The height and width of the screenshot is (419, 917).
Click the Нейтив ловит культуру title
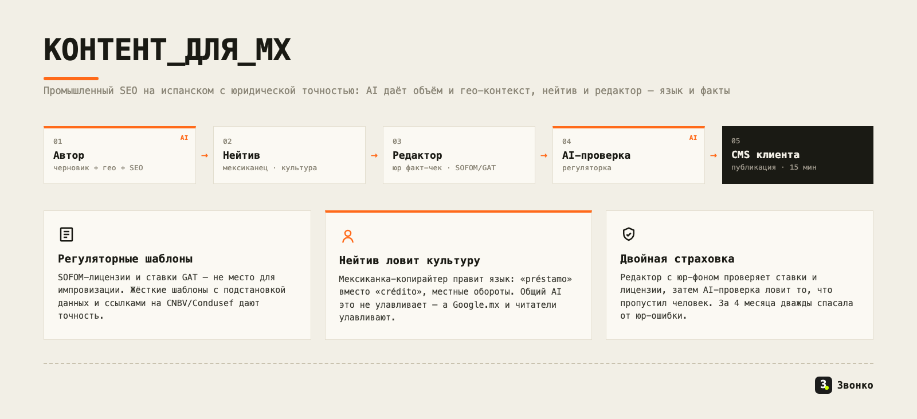410,260
